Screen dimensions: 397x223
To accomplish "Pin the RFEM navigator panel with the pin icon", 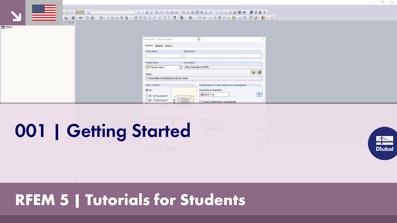I will click(x=70, y=22).
